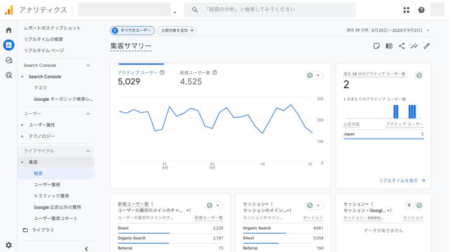Viewport: 449px width, 252px height.
Task: Click the pencil icon to customize report
Action: pyautogui.click(x=427, y=46)
